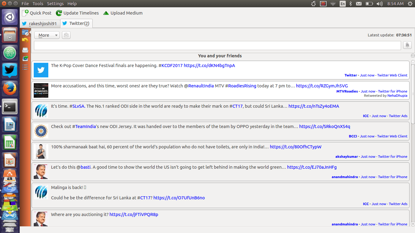Launch Firefox from the Ubuntu dock
The image size is (415, 233).
click(10, 89)
